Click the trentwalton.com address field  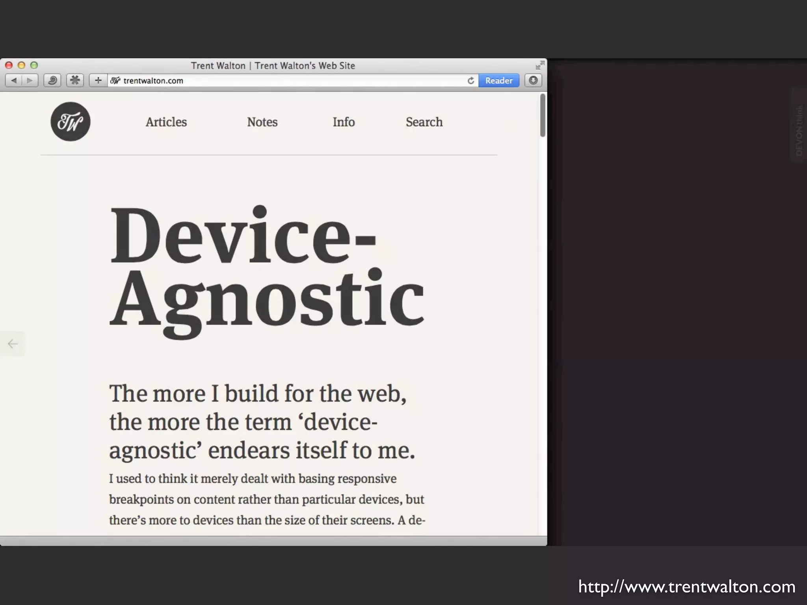(276, 80)
